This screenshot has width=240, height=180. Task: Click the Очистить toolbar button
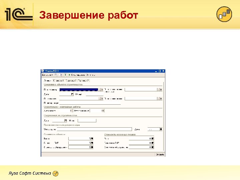[x=90, y=75]
